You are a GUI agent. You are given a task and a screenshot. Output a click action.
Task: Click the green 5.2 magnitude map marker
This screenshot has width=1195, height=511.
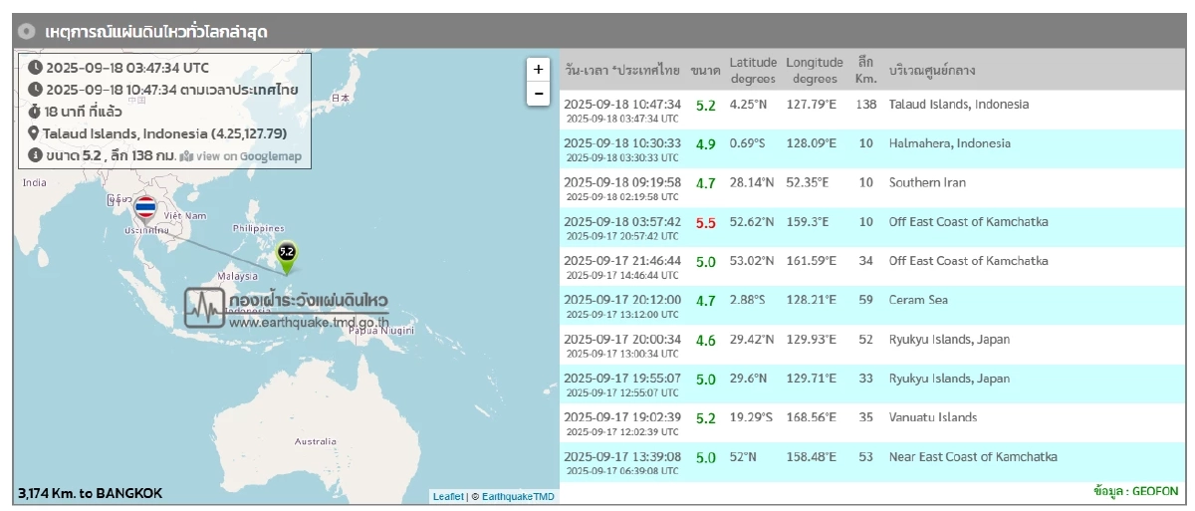tap(287, 258)
